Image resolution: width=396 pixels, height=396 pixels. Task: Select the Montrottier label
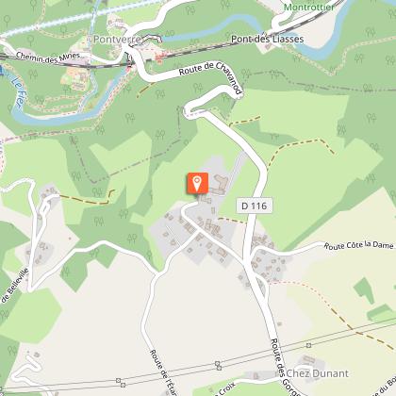pos(308,7)
